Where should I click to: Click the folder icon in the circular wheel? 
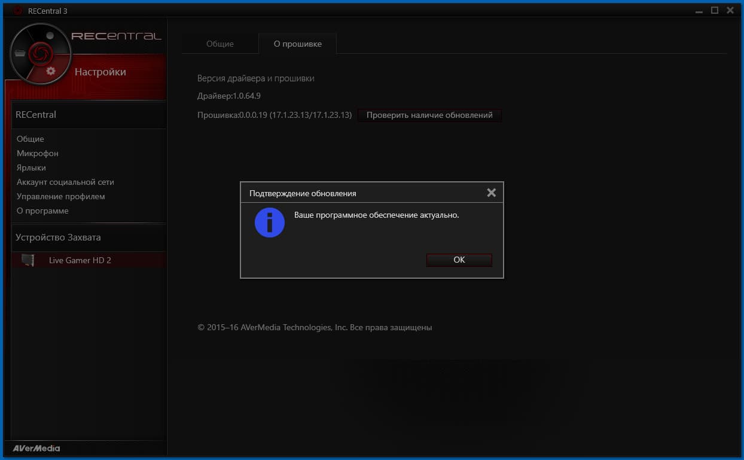(x=20, y=54)
